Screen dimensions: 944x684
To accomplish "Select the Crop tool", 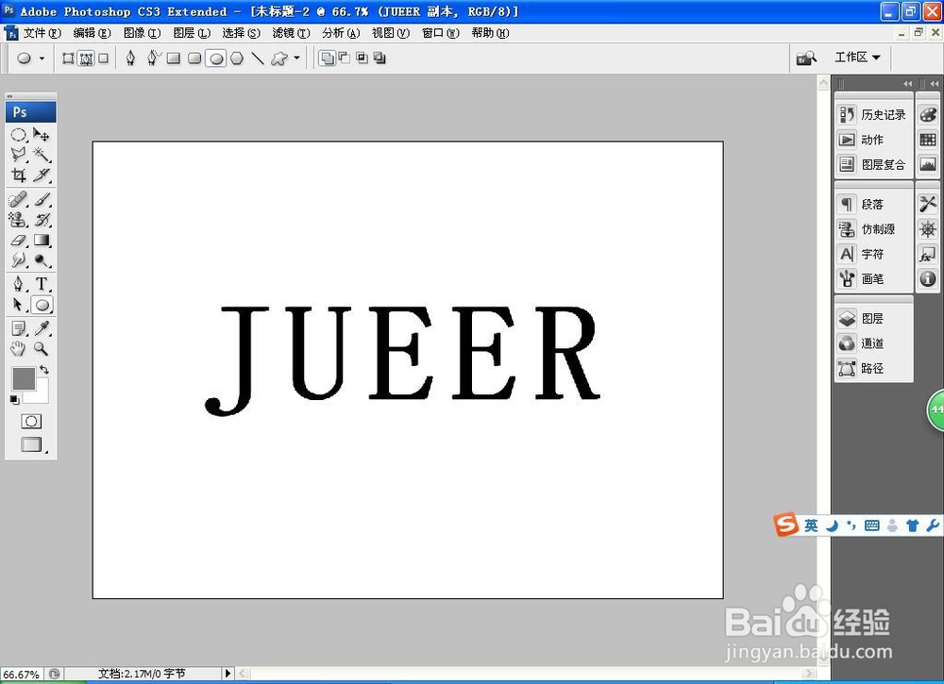I will pos(18,175).
